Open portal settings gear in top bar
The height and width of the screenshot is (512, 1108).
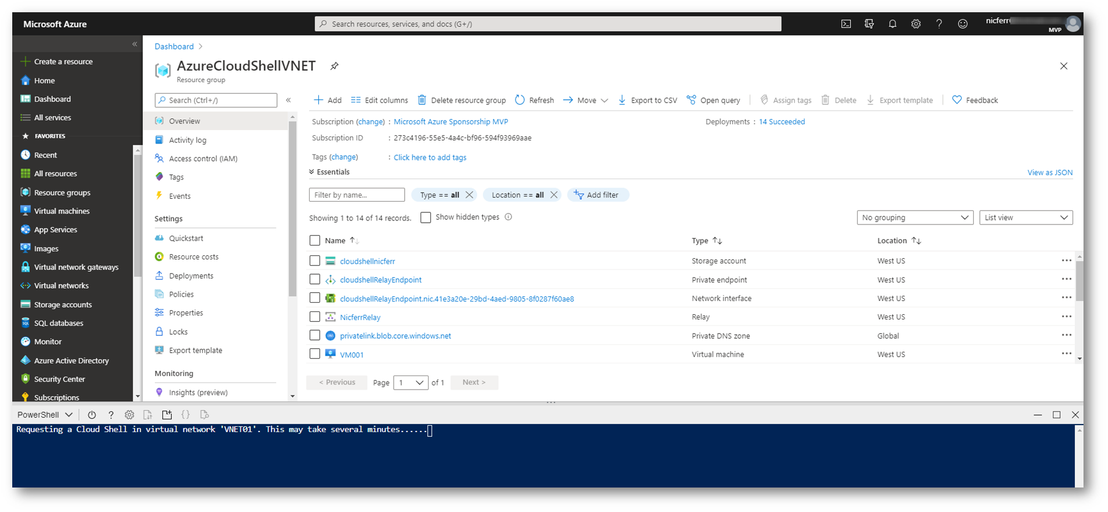916,24
